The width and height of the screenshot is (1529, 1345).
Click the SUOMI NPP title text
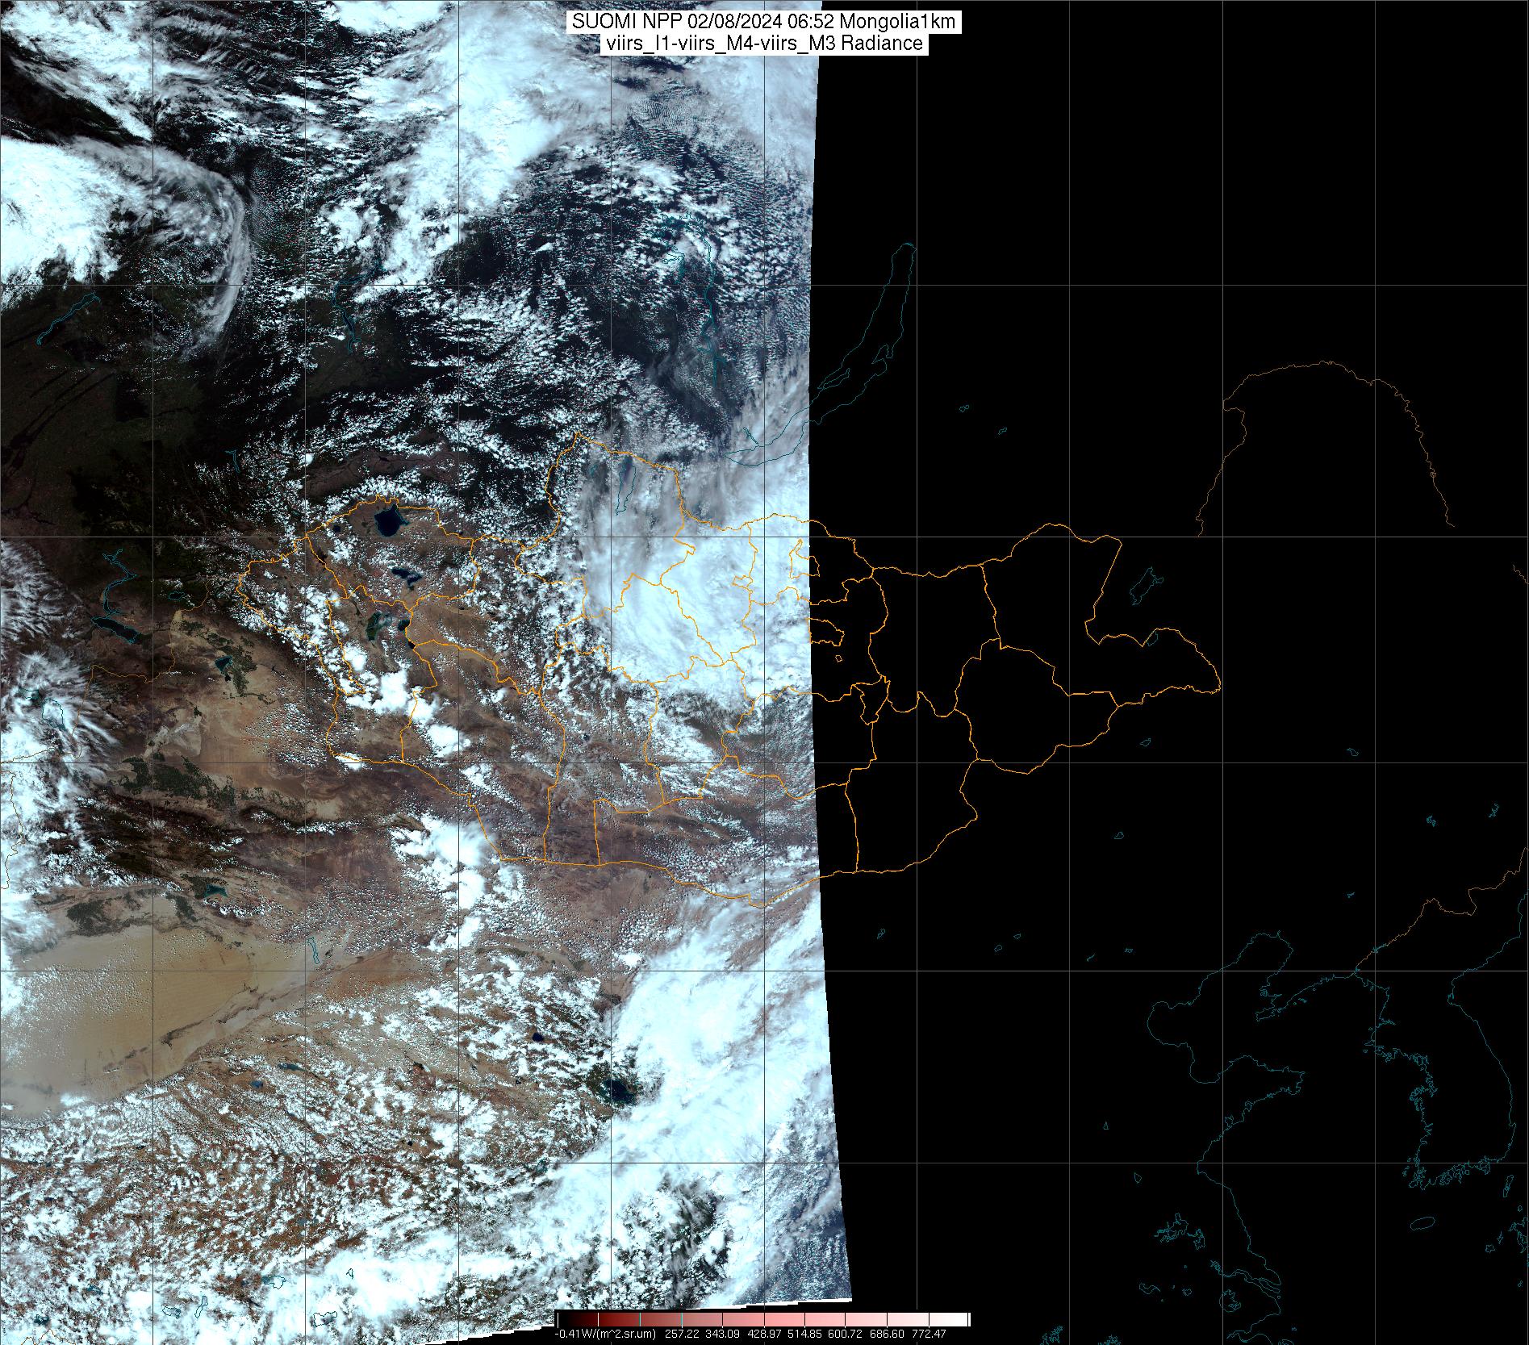[x=764, y=23]
